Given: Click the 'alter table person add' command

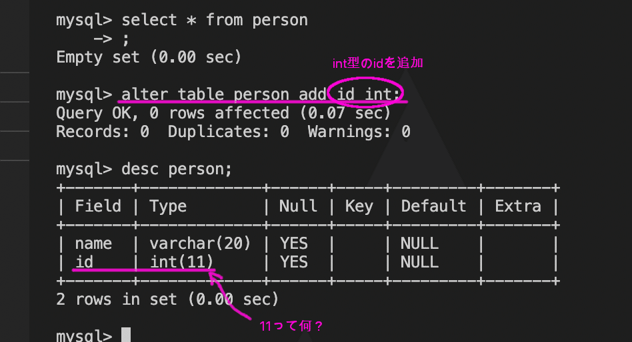Looking at the screenshot, I should pyautogui.click(x=224, y=94).
